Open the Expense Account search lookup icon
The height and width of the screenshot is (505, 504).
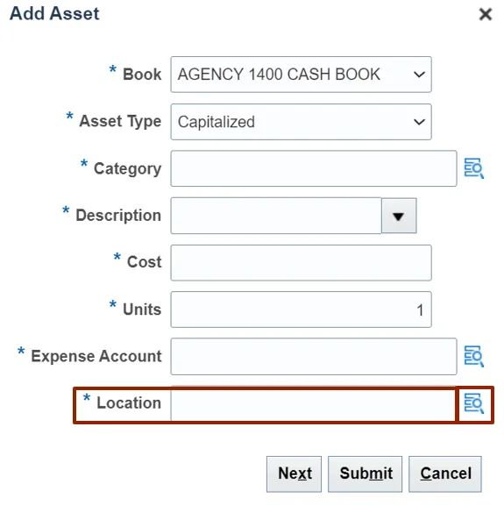(x=473, y=357)
